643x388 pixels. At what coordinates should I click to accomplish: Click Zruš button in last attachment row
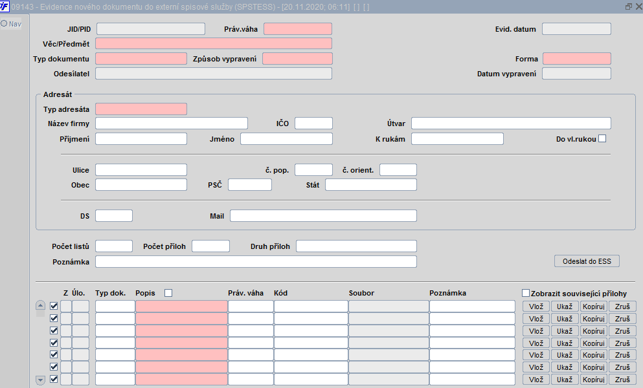tap(622, 380)
